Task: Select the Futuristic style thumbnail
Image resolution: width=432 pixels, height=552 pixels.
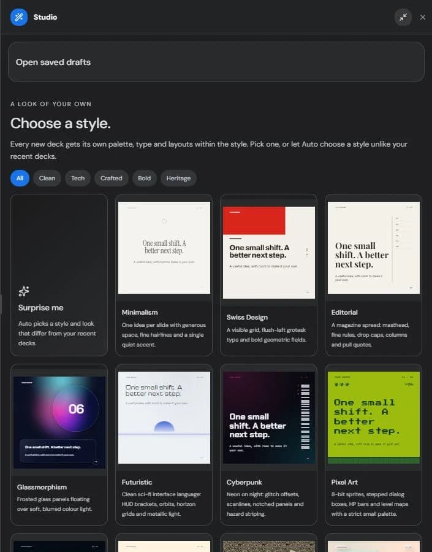Action: click(x=164, y=418)
